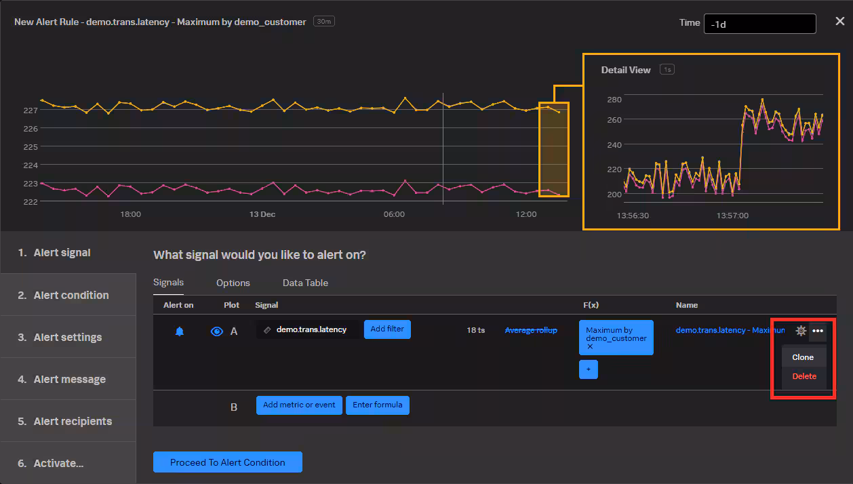Select Clone from the plot actions menu

pyautogui.click(x=803, y=357)
